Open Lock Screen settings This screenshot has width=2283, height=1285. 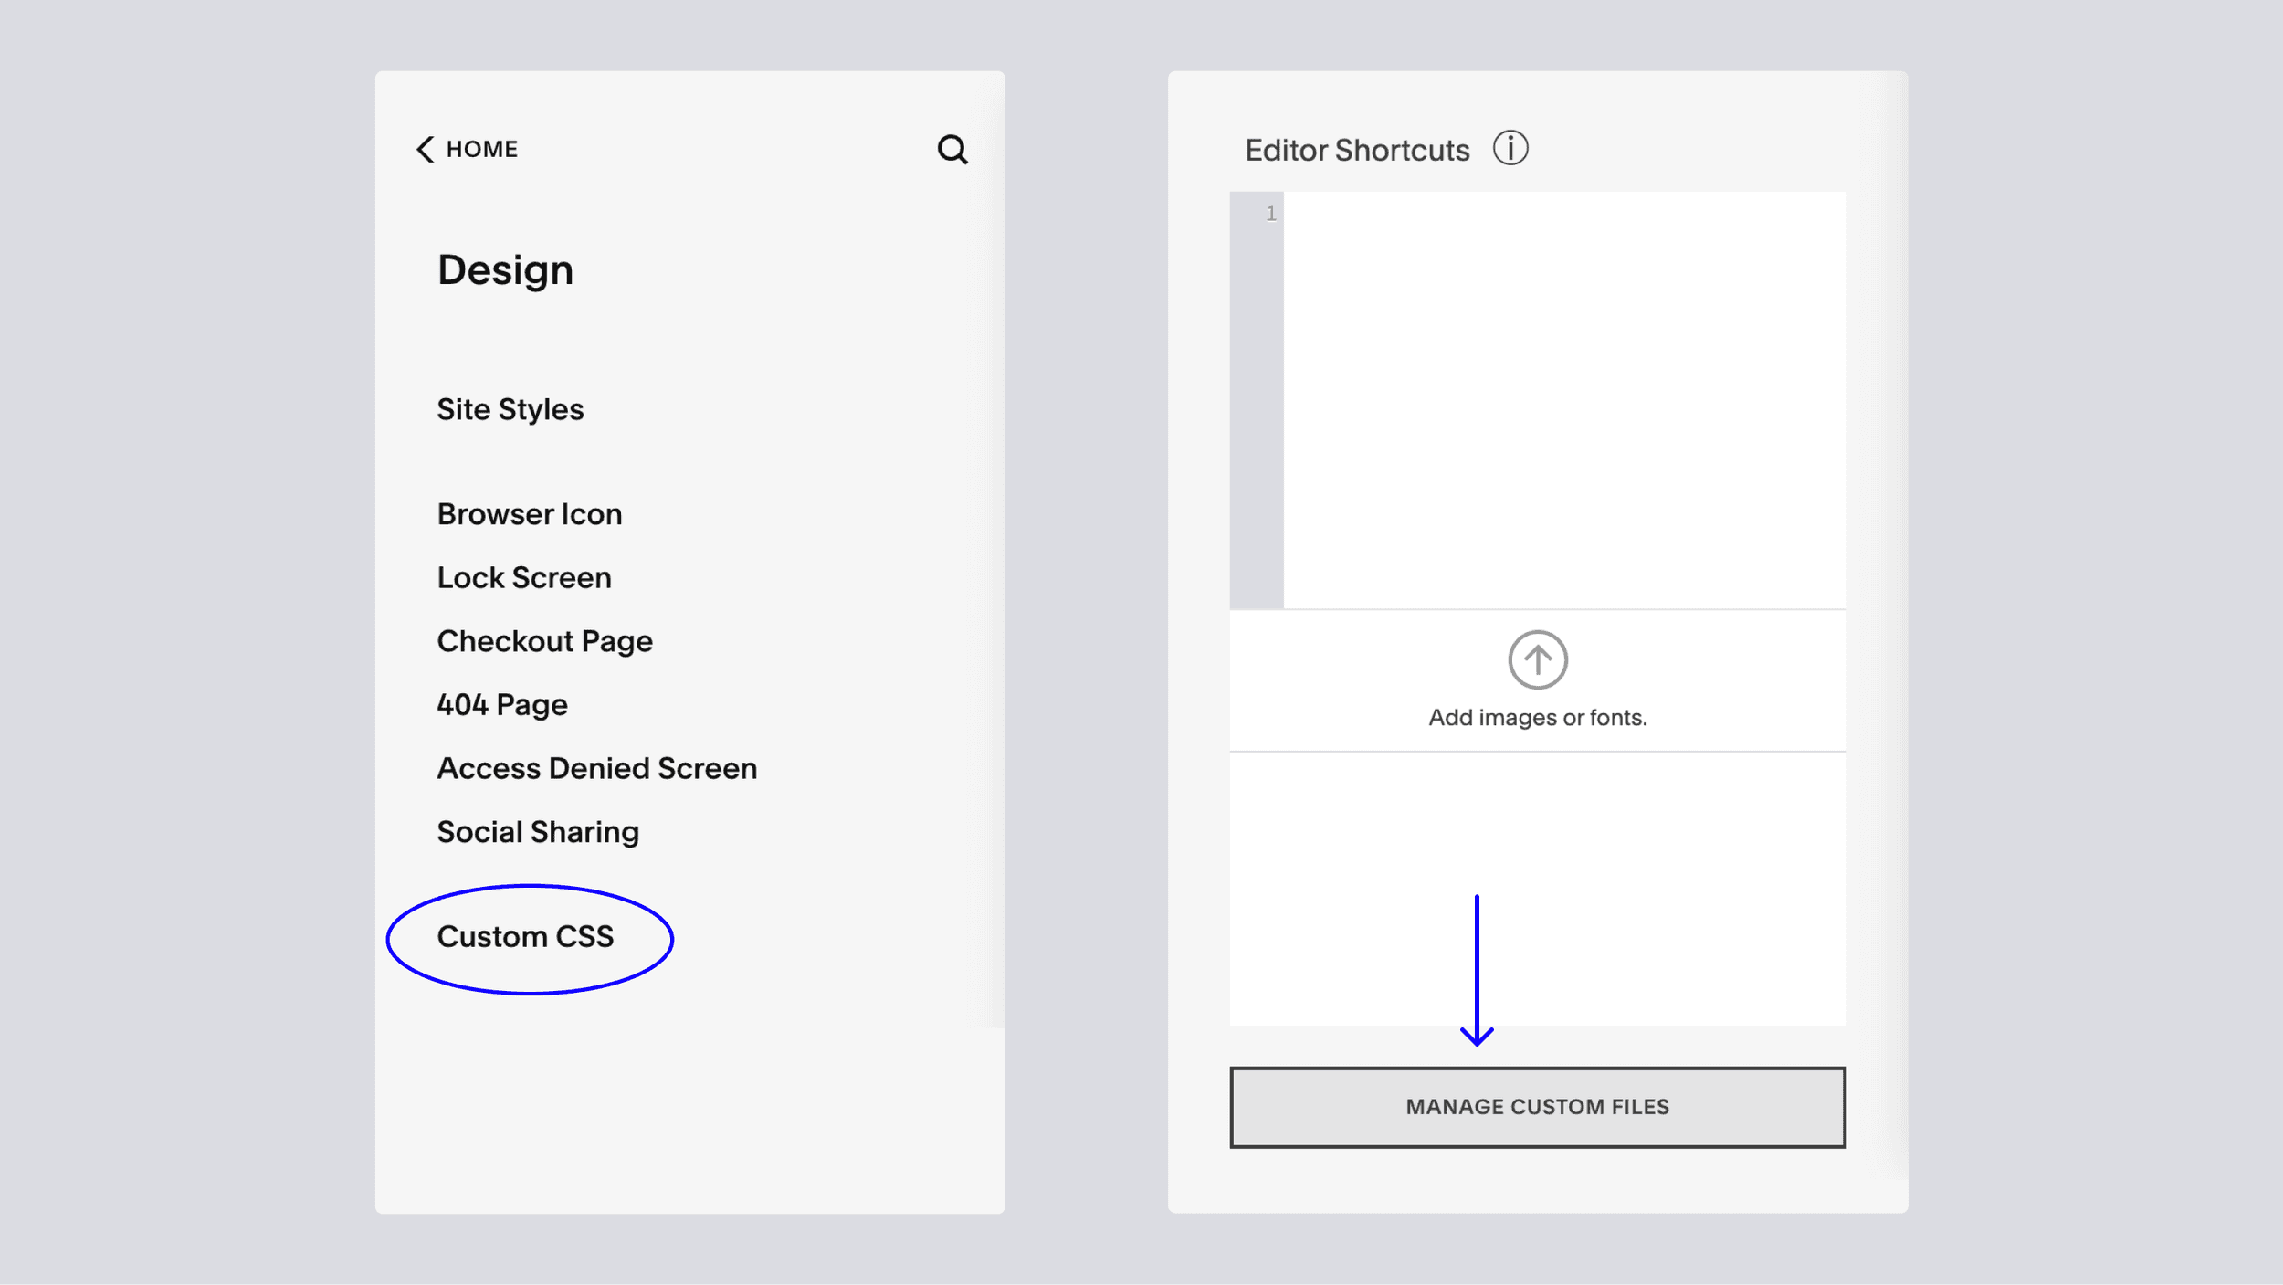pos(523,578)
